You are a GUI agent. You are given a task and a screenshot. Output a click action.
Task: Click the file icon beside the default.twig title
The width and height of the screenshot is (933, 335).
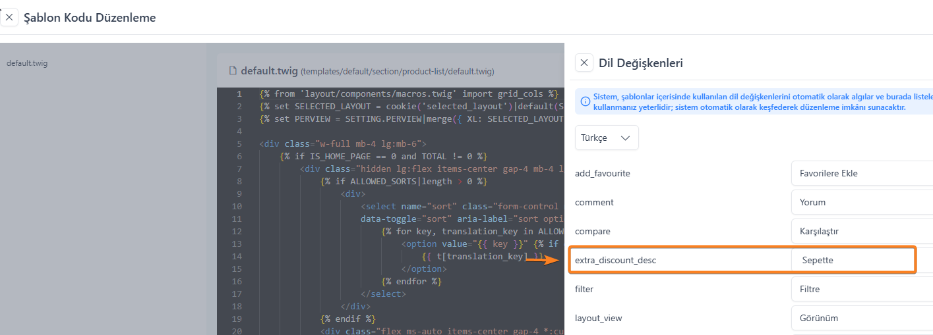click(233, 71)
